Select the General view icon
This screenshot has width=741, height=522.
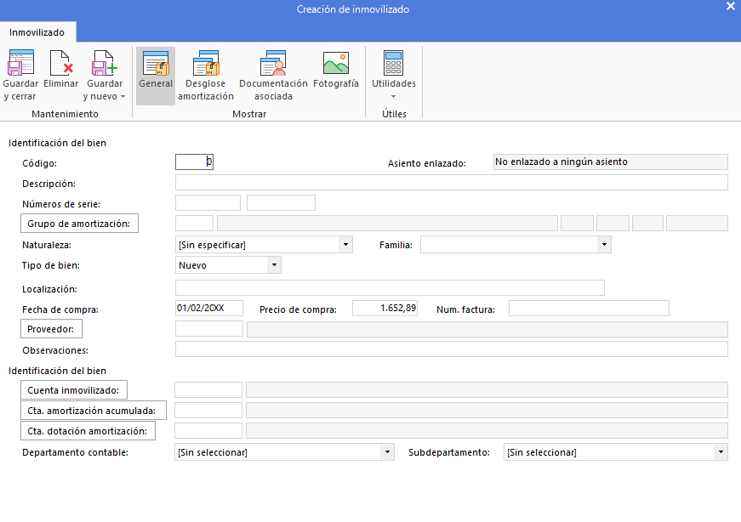[x=156, y=63]
